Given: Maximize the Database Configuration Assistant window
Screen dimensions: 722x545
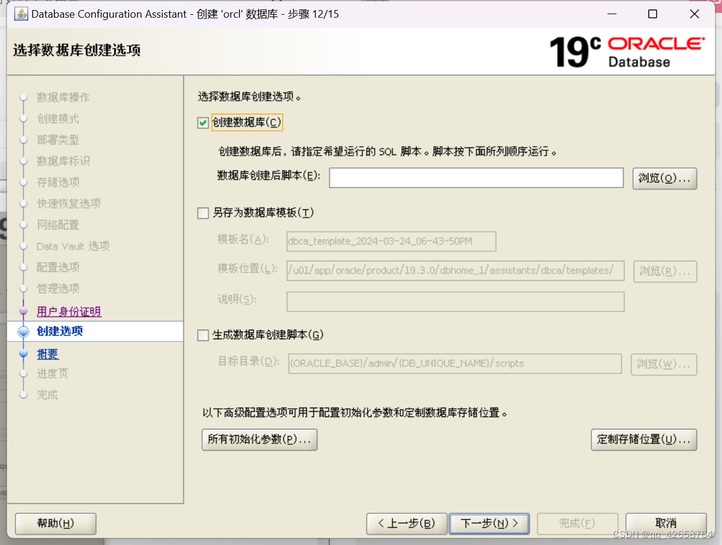Looking at the screenshot, I should tap(652, 14).
